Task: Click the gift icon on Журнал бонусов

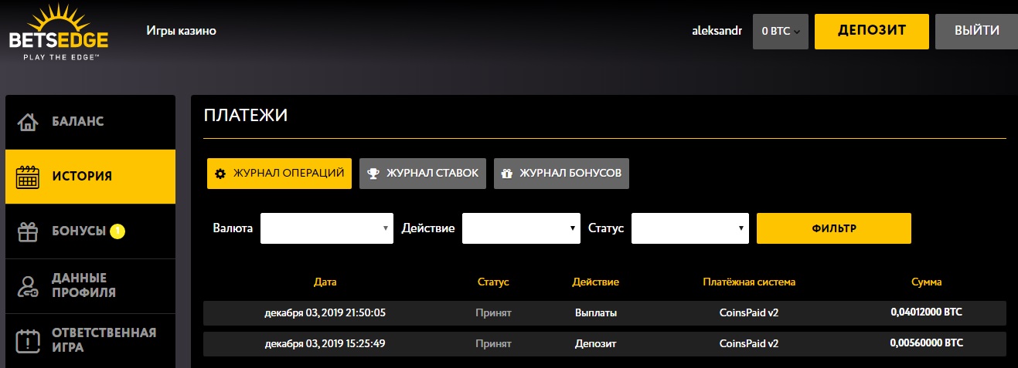Action: [x=507, y=174]
